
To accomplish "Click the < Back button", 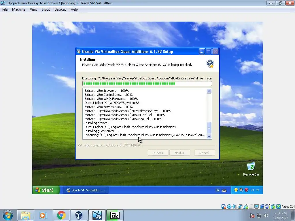I will [158, 153].
